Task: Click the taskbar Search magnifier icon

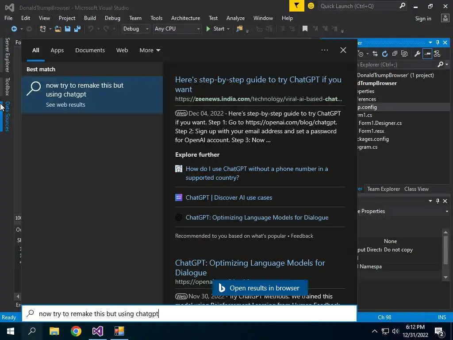Action: [32, 331]
